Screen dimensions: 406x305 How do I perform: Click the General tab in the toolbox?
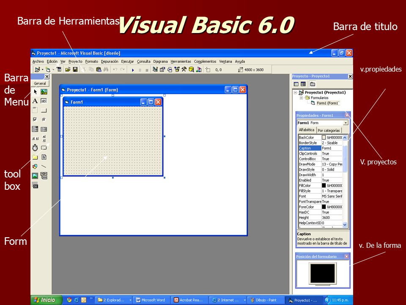40,83
